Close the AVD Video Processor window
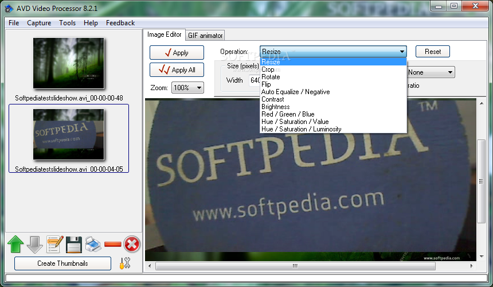This screenshot has height=287, width=493. 475,6
